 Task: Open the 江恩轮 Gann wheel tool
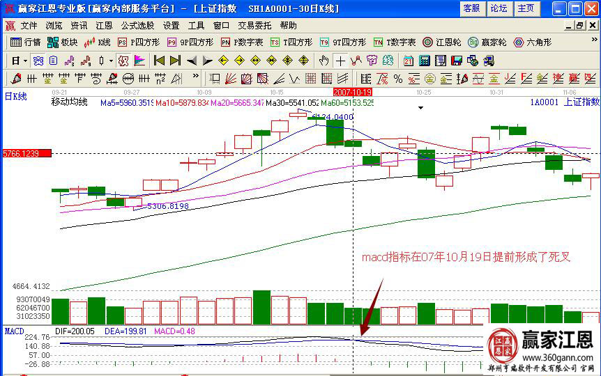pos(442,42)
